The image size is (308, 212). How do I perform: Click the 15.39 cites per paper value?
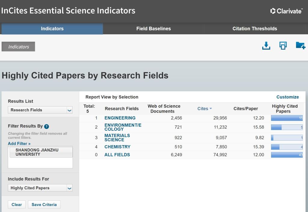(x=258, y=147)
